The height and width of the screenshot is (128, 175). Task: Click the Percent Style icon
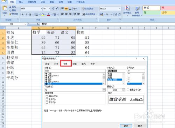click(x=107, y=14)
